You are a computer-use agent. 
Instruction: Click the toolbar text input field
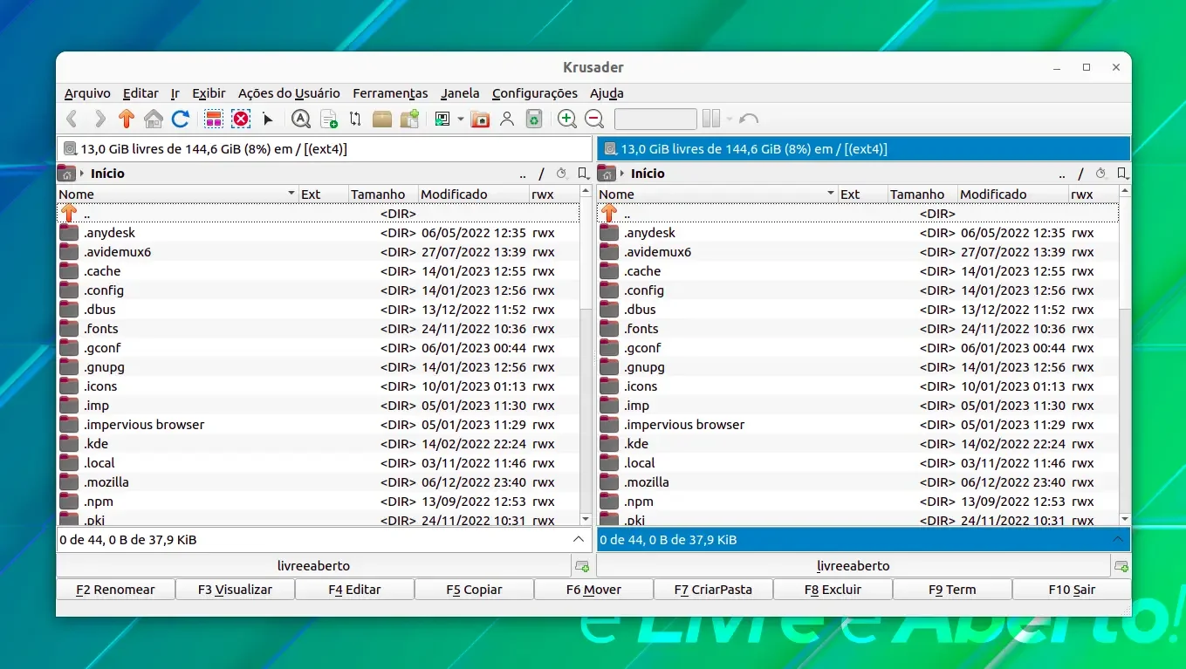click(x=655, y=119)
